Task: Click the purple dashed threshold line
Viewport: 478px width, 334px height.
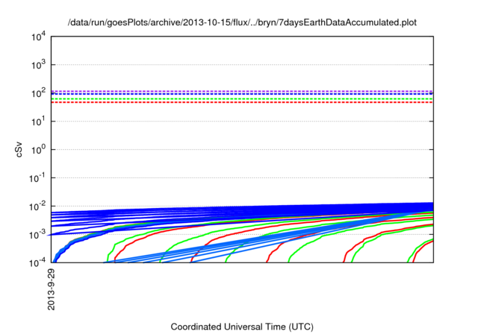Action: [x=242, y=91]
